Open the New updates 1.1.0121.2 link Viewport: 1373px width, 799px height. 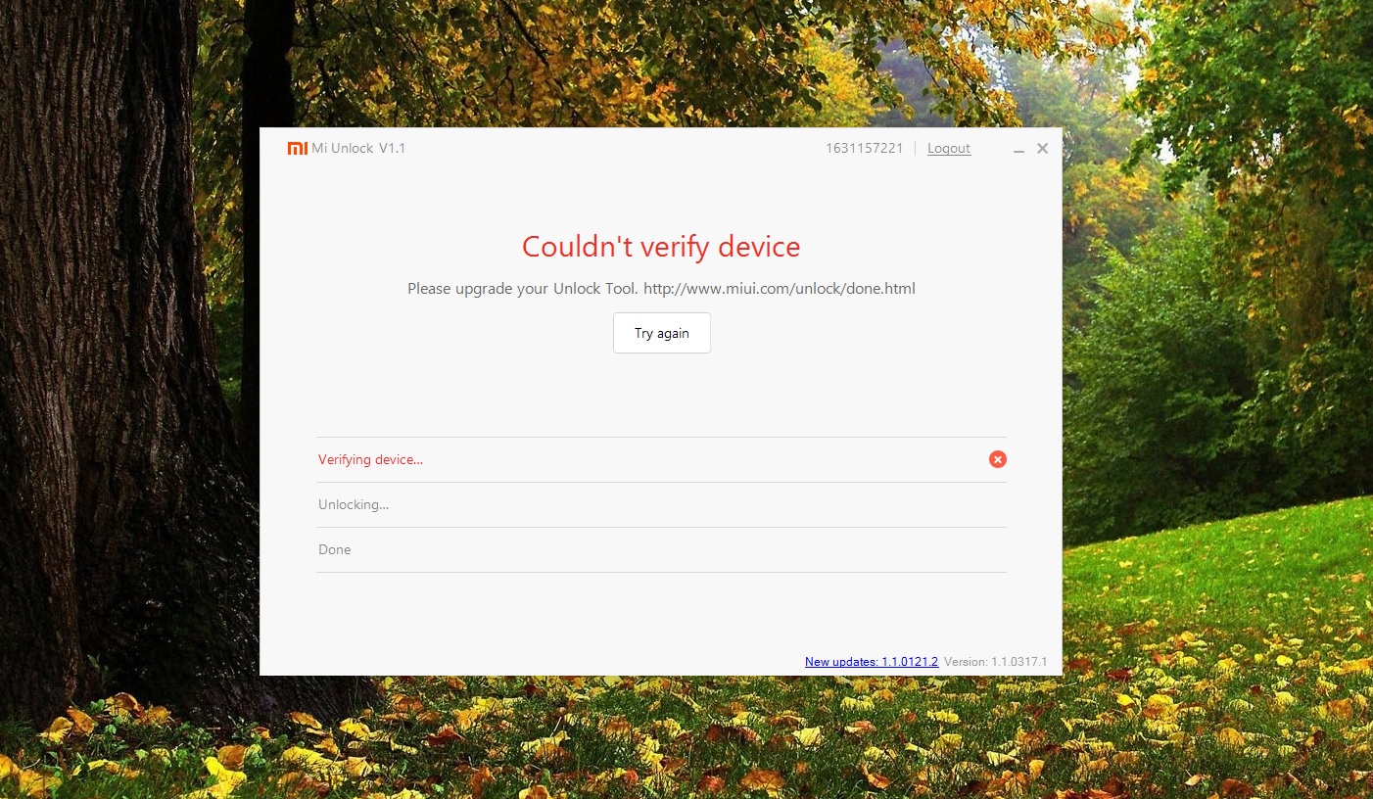point(872,662)
